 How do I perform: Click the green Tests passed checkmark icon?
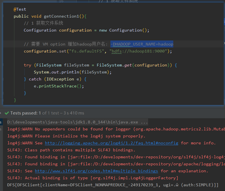tap(7, 113)
